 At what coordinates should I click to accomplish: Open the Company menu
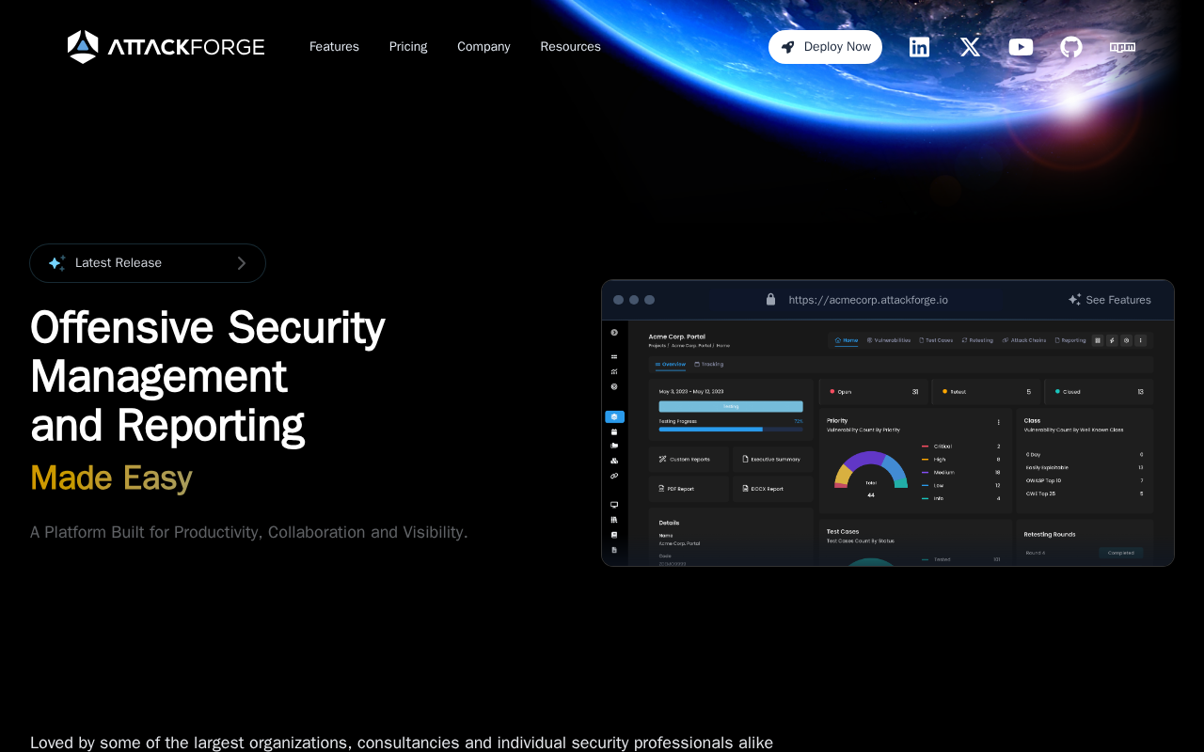coord(483,47)
